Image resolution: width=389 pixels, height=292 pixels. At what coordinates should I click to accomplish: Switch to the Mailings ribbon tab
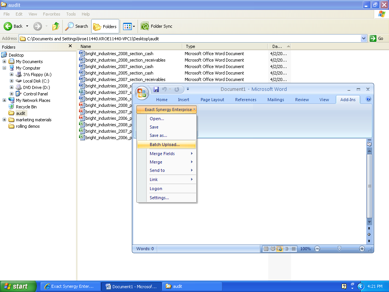(276, 100)
